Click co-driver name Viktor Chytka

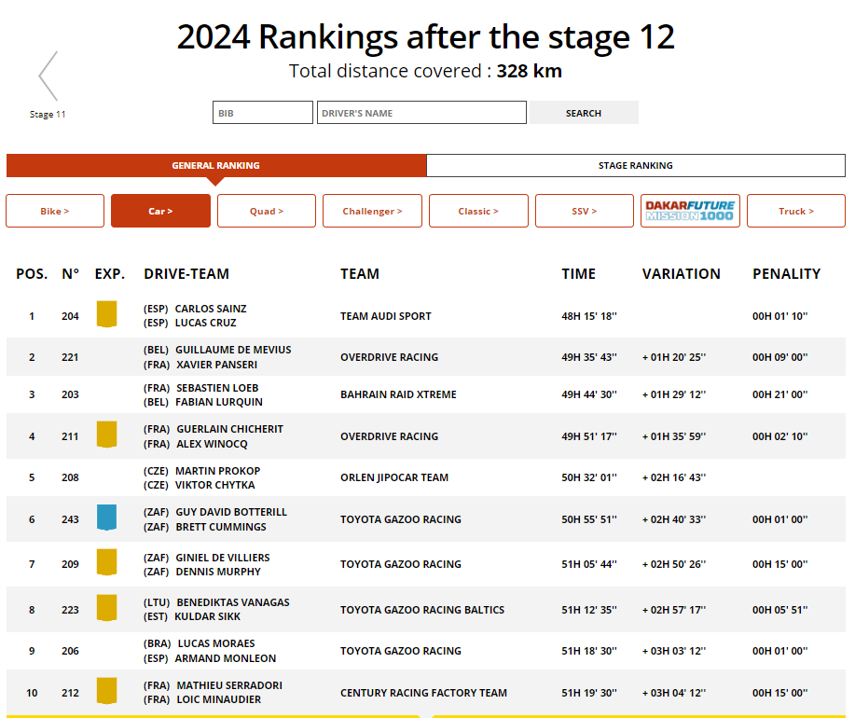pyautogui.click(x=214, y=485)
